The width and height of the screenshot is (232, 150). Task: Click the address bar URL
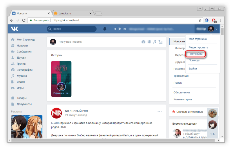[66, 20]
